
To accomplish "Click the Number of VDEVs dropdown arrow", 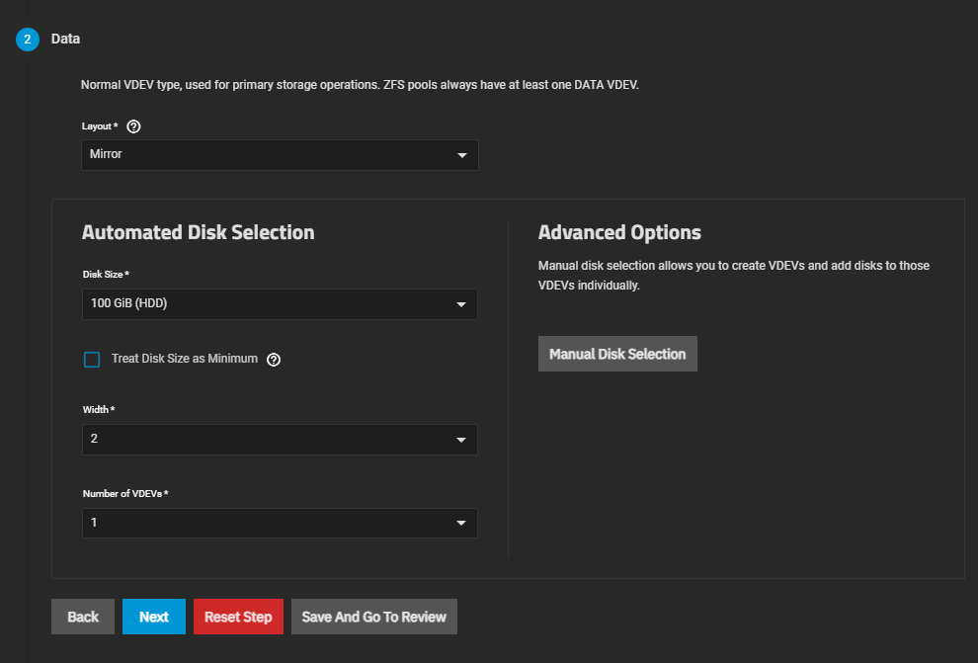I will (x=460, y=523).
